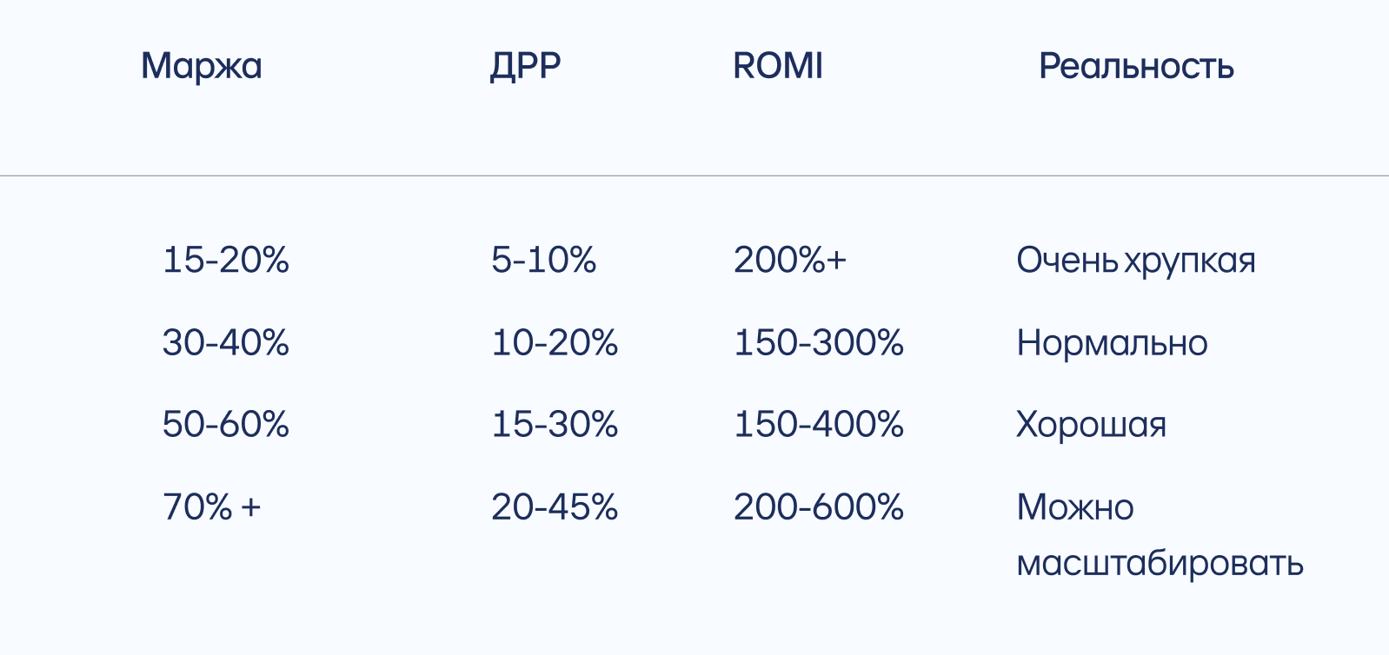
Task: Select the 30-40% margin cell
Action: click(x=225, y=342)
